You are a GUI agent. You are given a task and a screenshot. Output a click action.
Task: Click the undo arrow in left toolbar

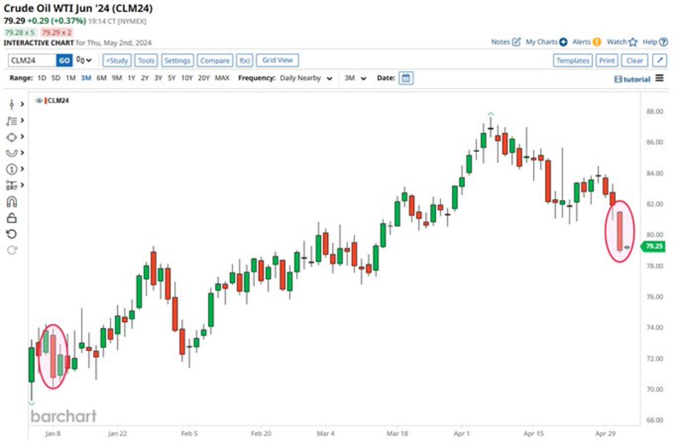(x=12, y=234)
